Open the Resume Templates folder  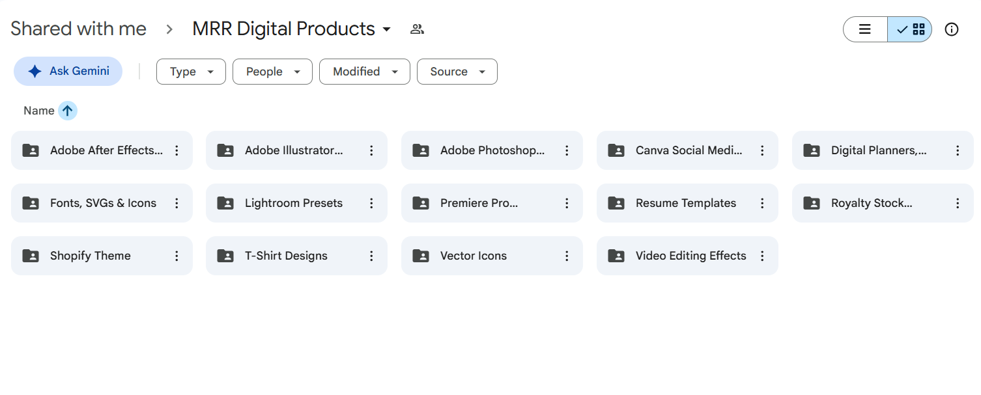687,203
